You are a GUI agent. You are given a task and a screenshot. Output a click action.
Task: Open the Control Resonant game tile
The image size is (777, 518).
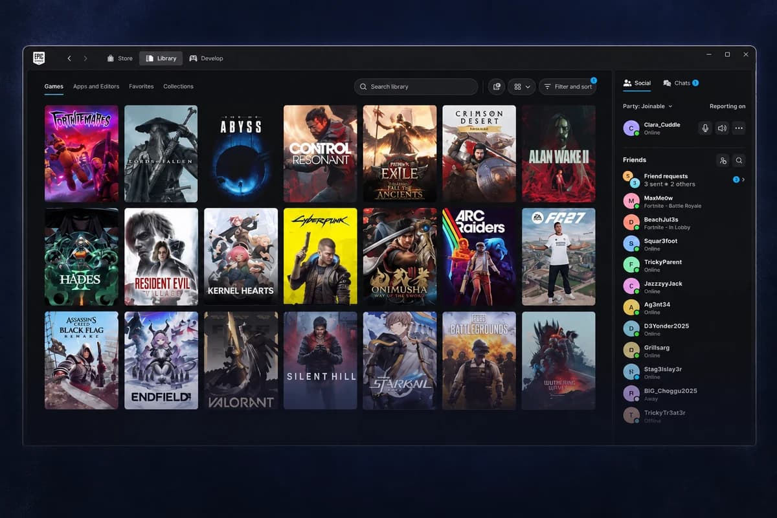coord(320,153)
